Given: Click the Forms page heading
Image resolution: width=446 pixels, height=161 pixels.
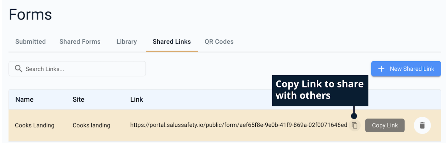Looking at the screenshot, I should [30, 14].
